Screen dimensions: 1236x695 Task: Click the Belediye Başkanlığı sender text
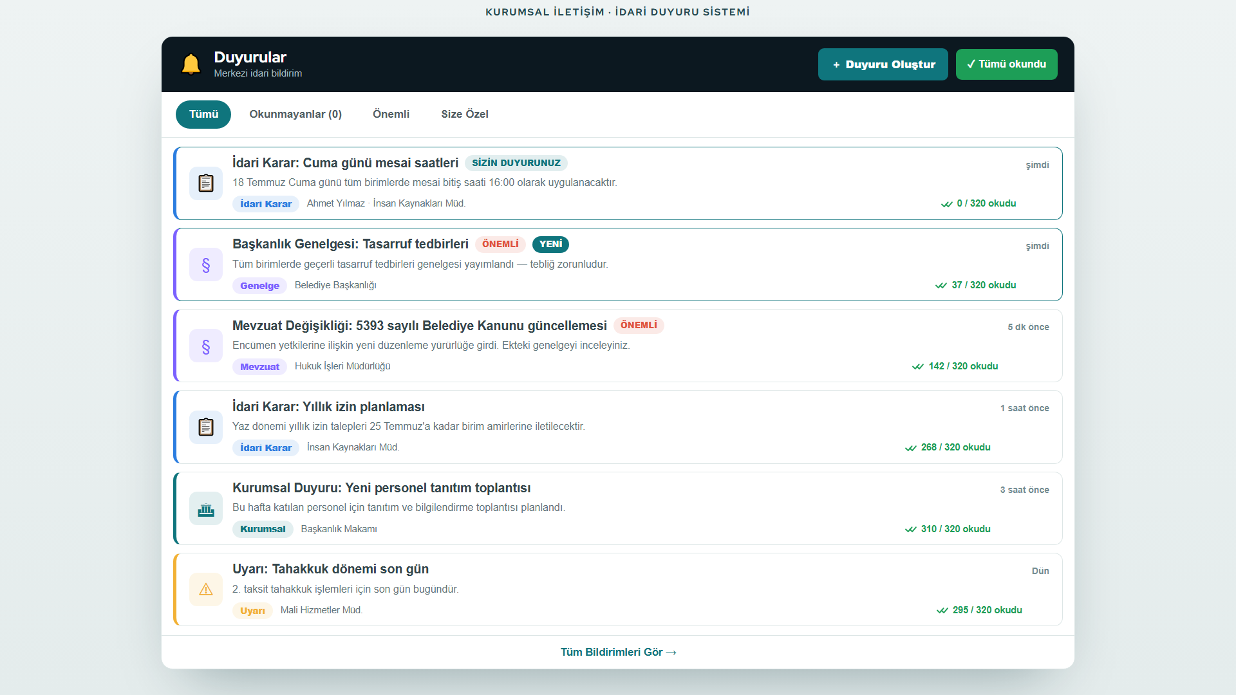coord(335,285)
